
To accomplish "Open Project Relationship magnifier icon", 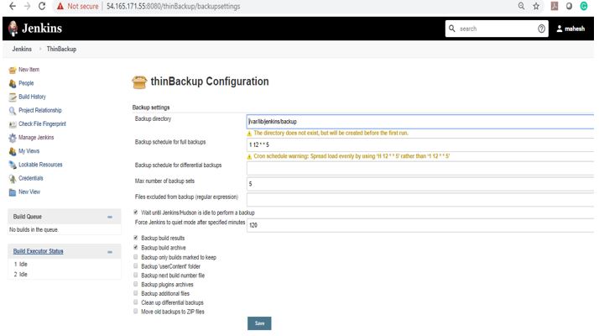I will click(12, 110).
